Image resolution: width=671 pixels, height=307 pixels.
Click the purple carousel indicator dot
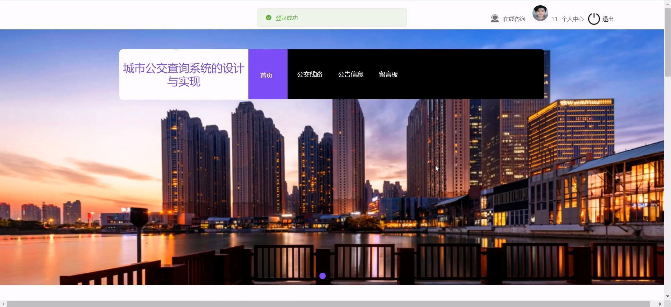323,276
